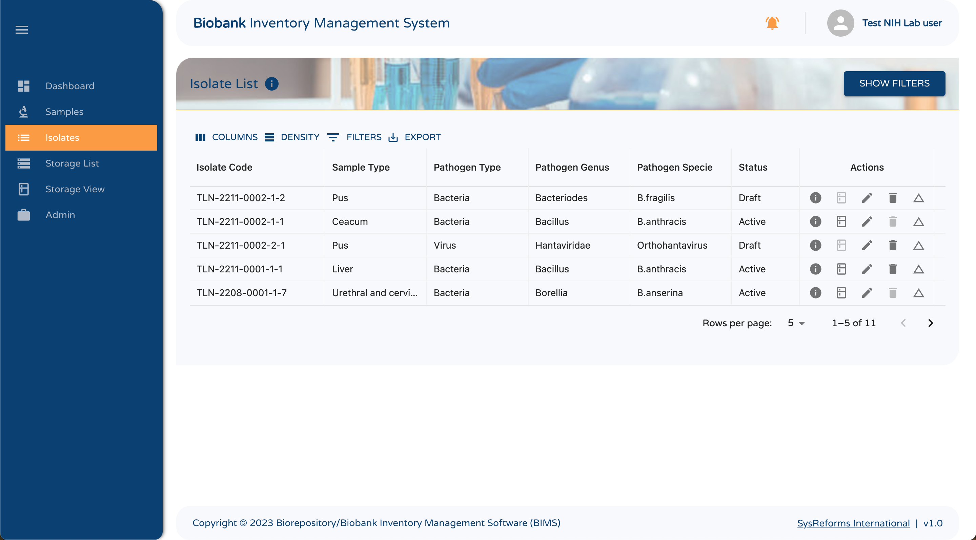Delete isolate TLN-2211-0002-2-1 using trash icon
The height and width of the screenshot is (540, 976).
[893, 245]
